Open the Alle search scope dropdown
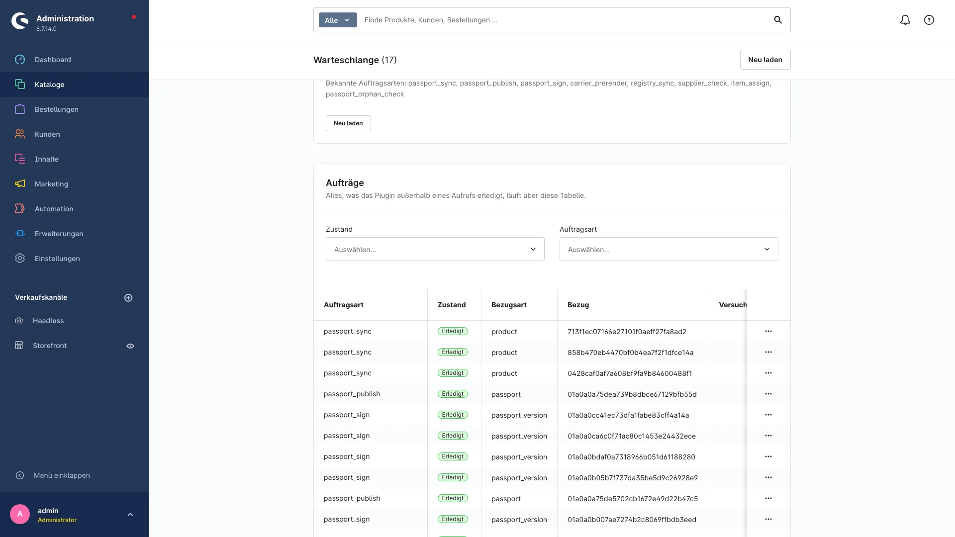This screenshot has width=955, height=537. point(338,20)
